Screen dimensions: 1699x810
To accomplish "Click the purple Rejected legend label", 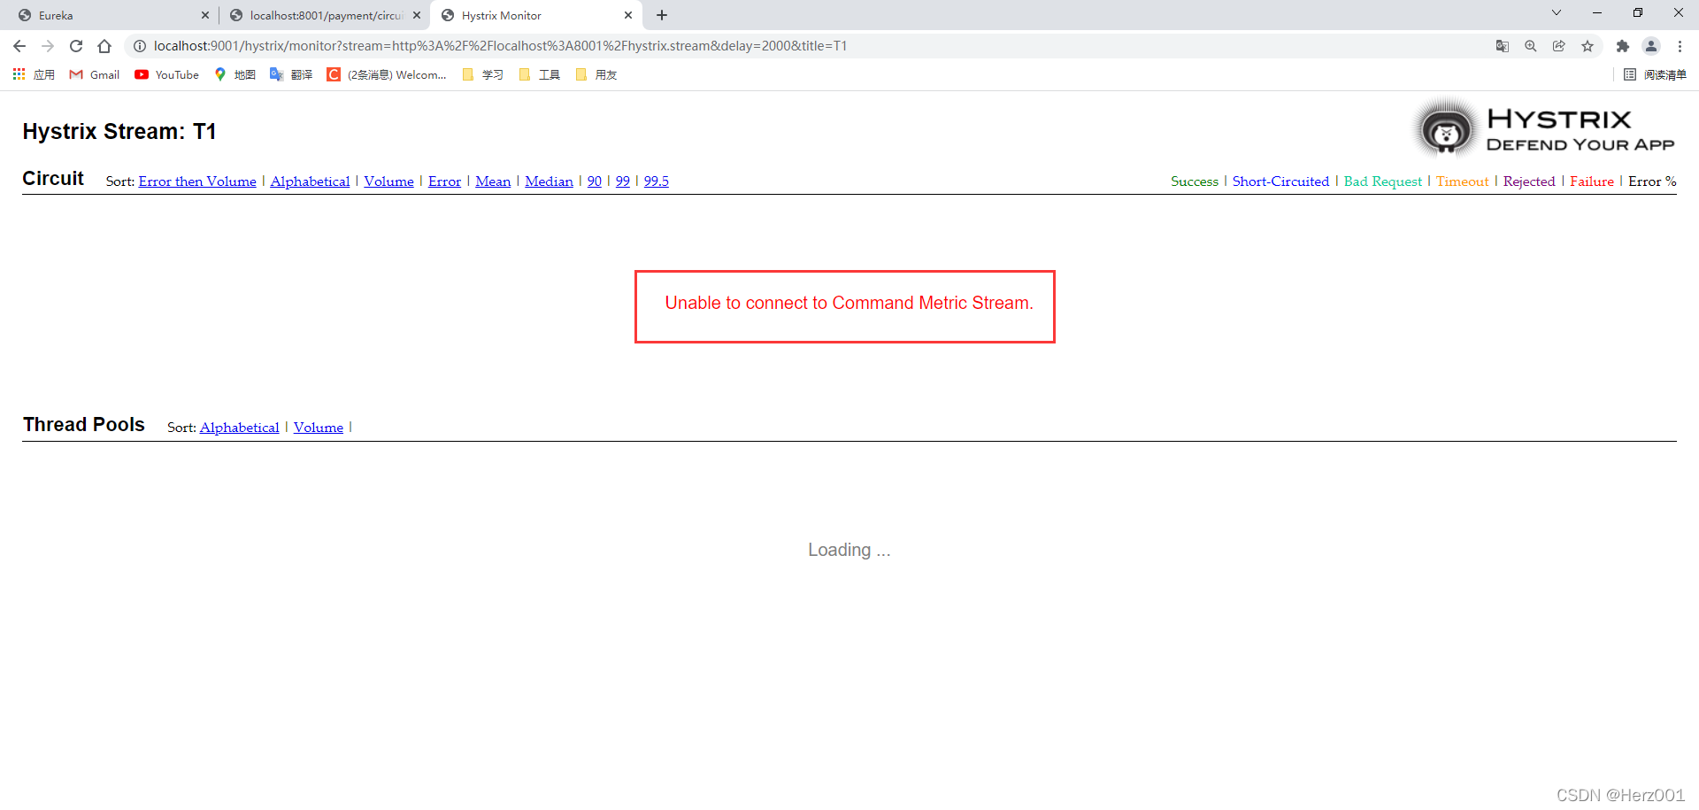I will (x=1529, y=181).
